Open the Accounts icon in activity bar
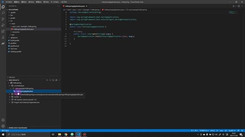The width and height of the screenshot is (245, 137). [x=3, y=120]
